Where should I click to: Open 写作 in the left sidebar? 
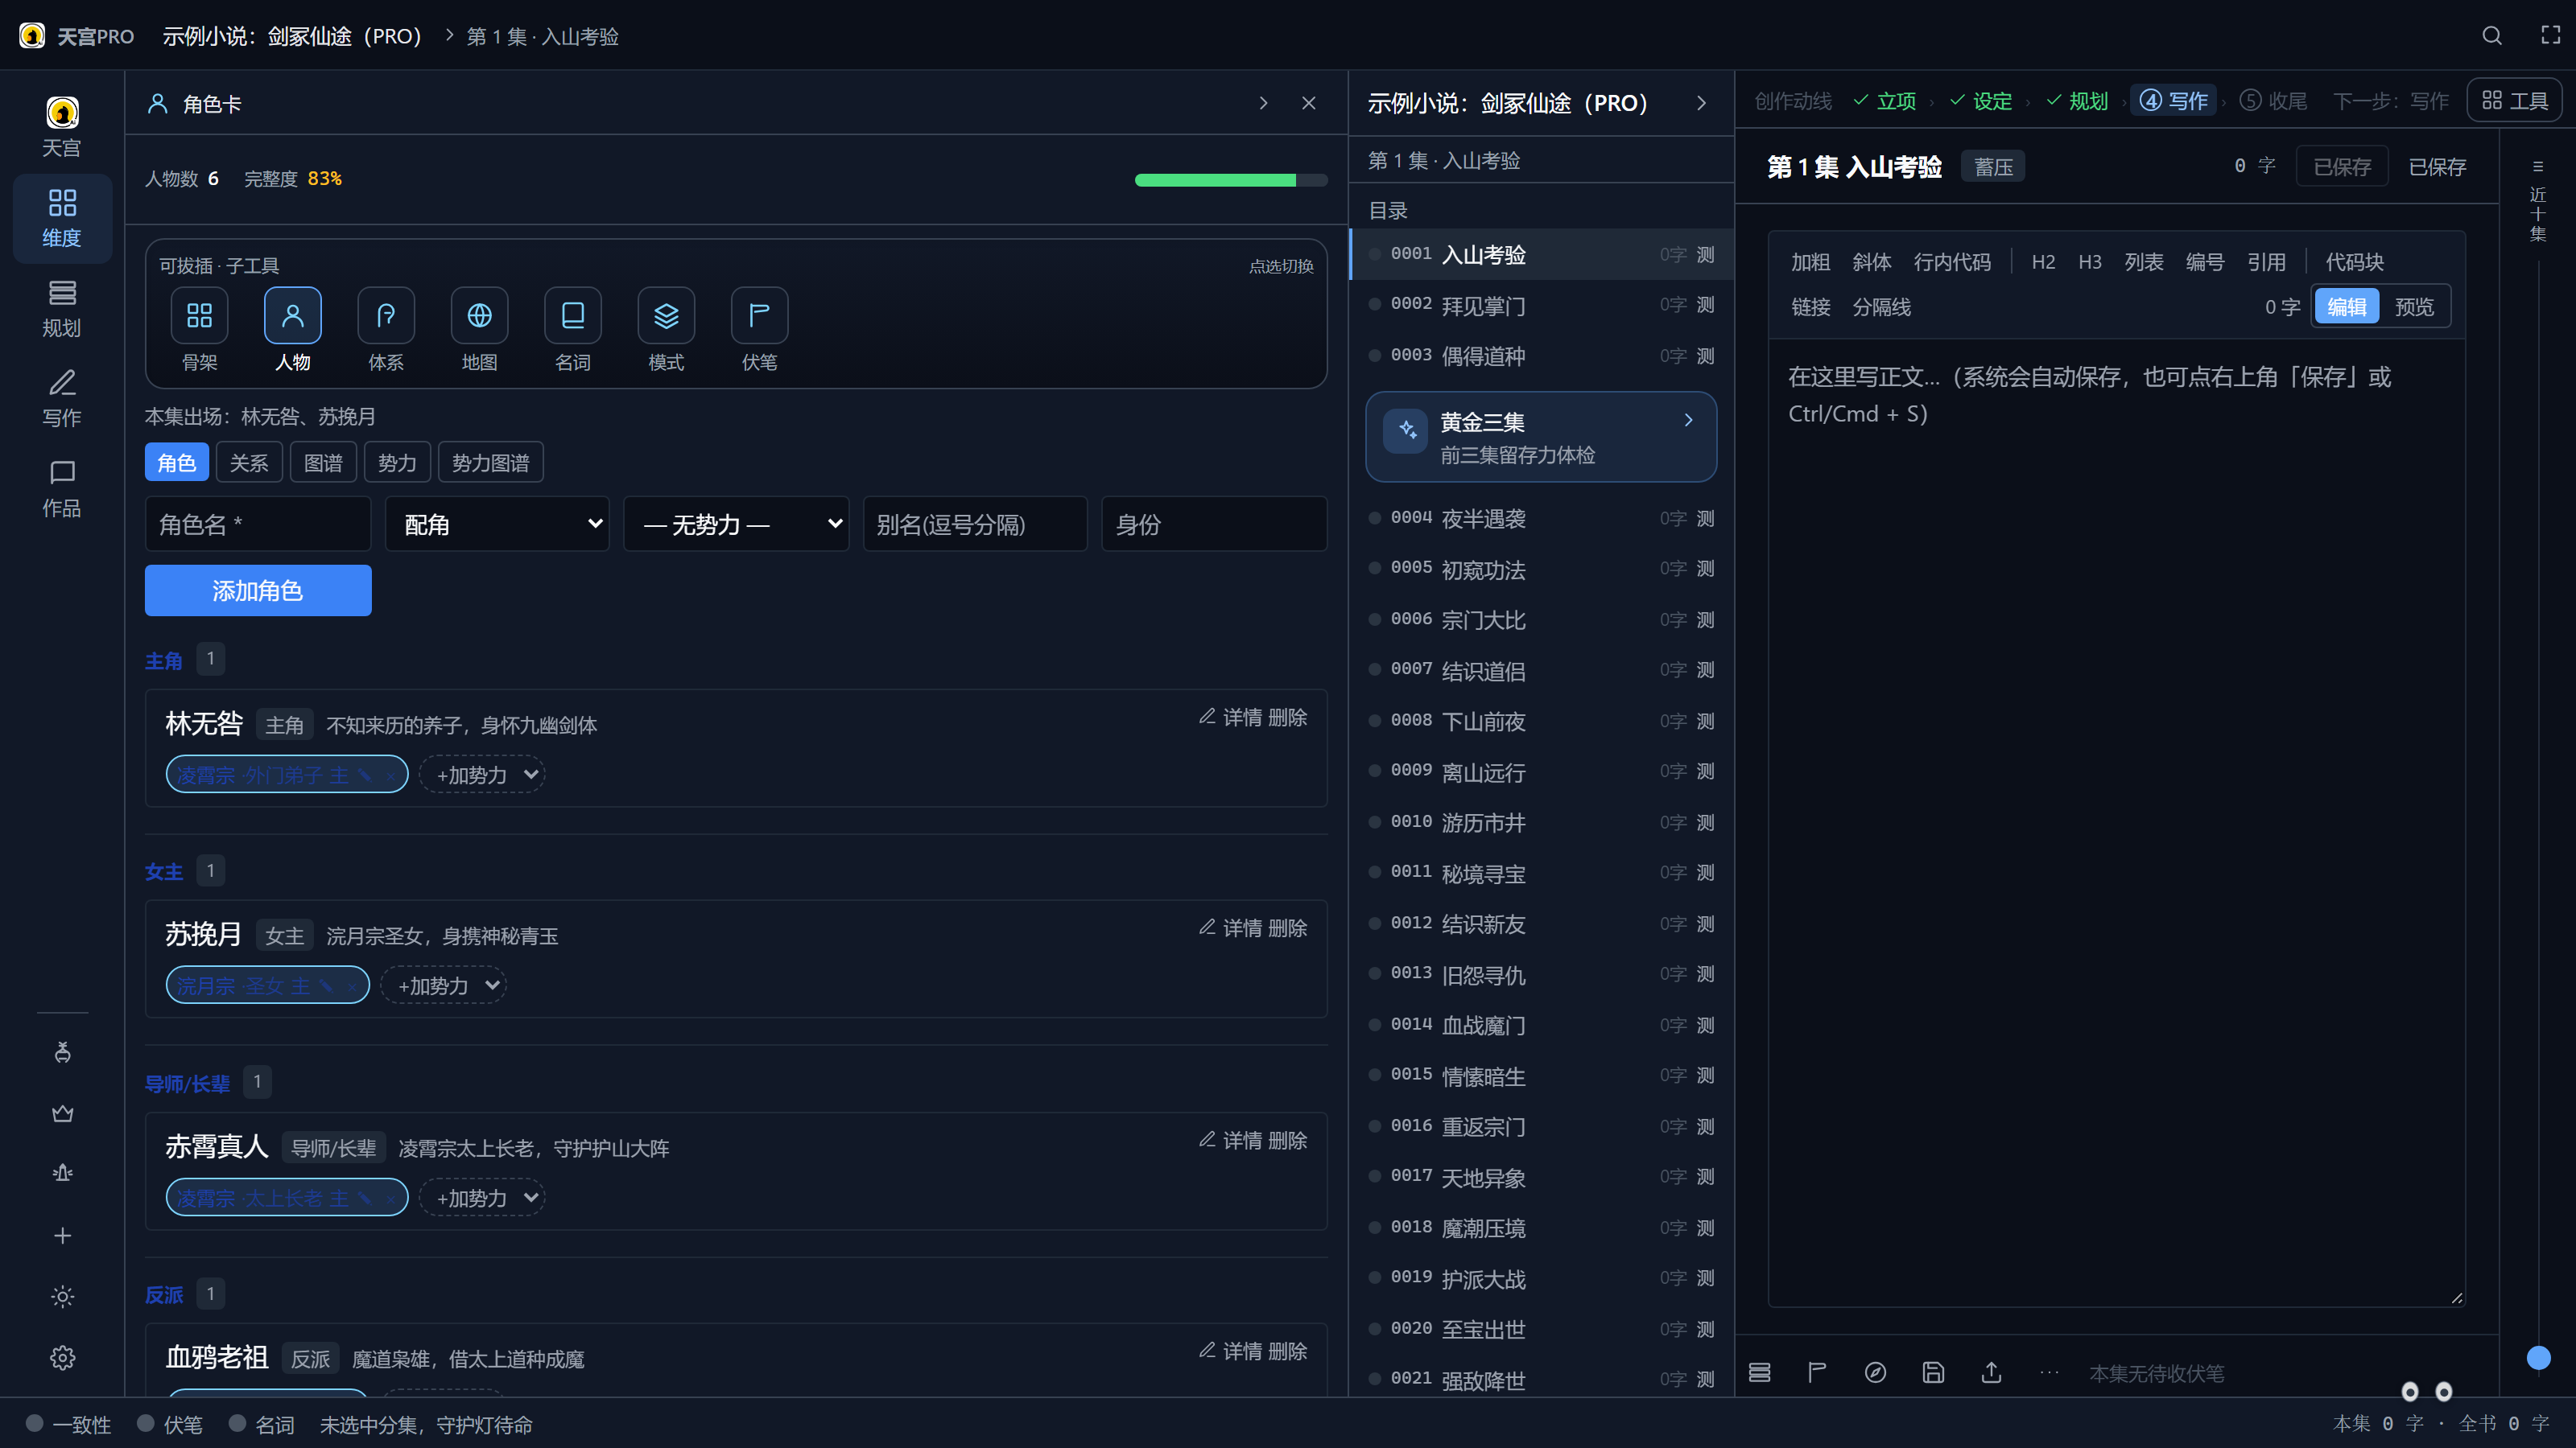click(62, 397)
